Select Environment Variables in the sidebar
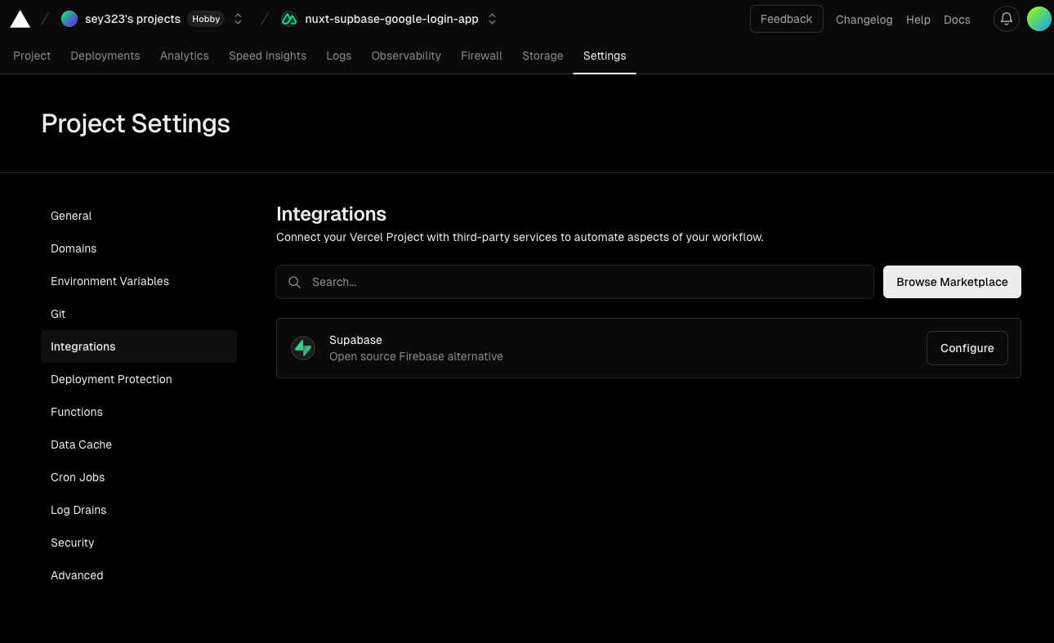1054x643 pixels. pyautogui.click(x=109, y=281)
